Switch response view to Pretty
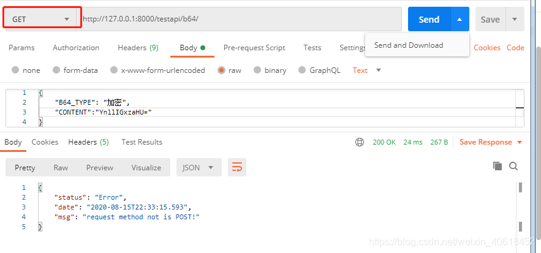Viewport: 541px width, 253px height. [25, 168]
